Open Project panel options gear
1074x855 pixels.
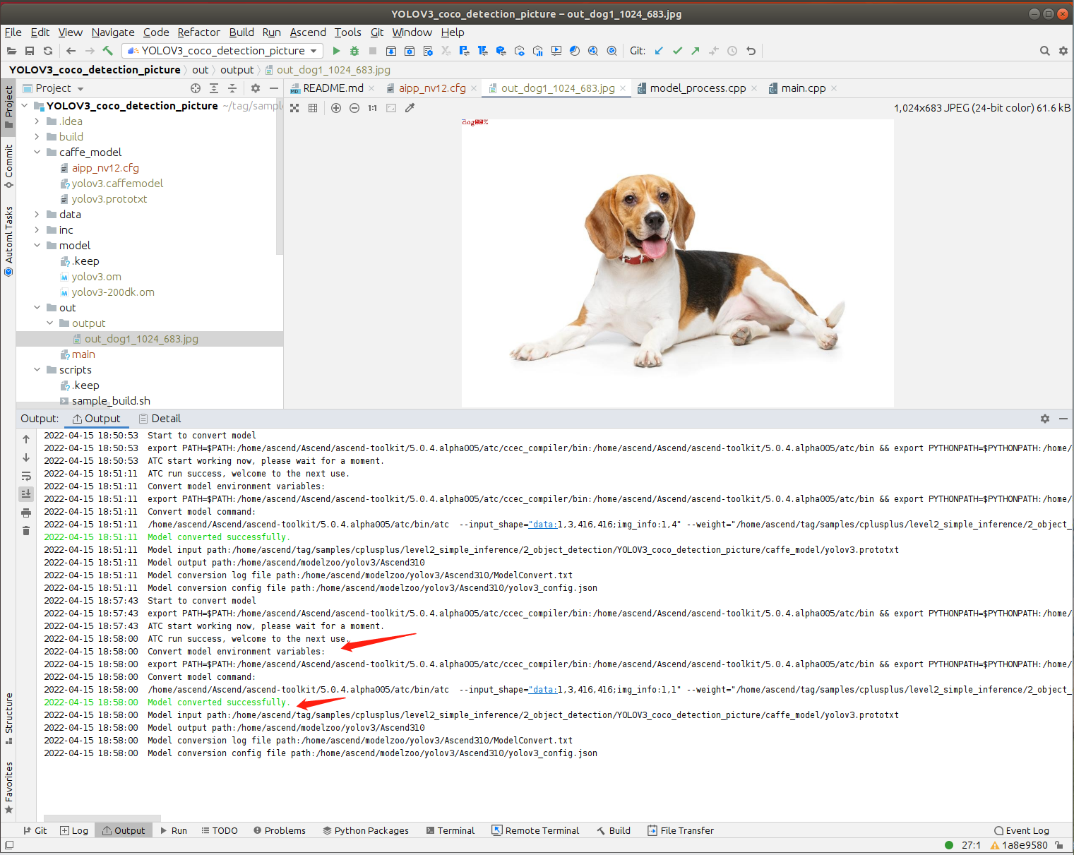[x=256, y=88]
